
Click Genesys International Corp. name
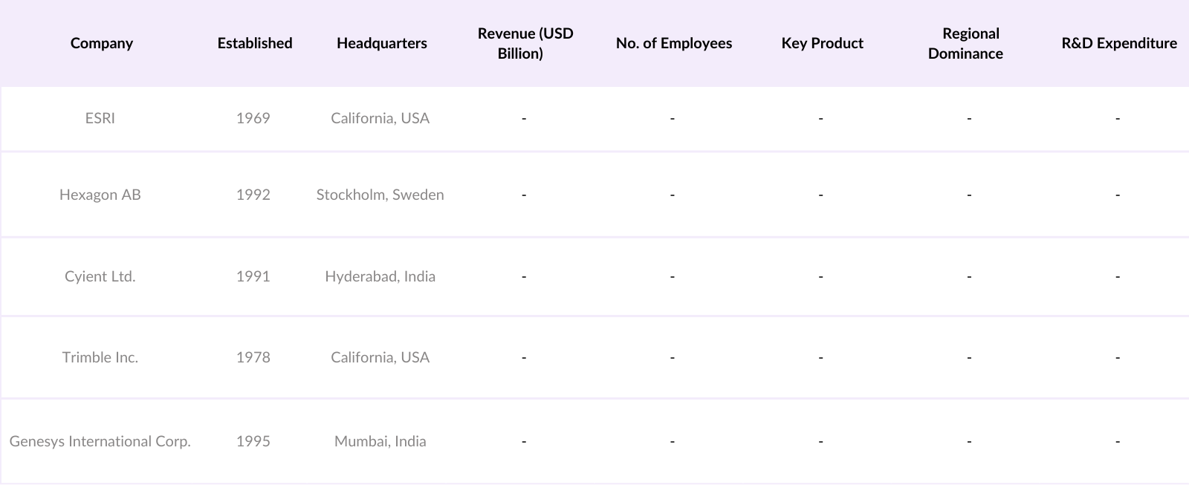click(x=100, y=441)
